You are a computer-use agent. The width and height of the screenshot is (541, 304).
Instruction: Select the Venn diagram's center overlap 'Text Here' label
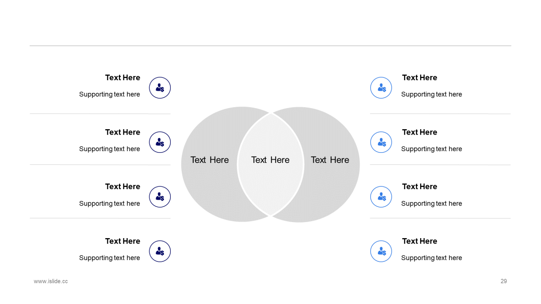(270, 160)
